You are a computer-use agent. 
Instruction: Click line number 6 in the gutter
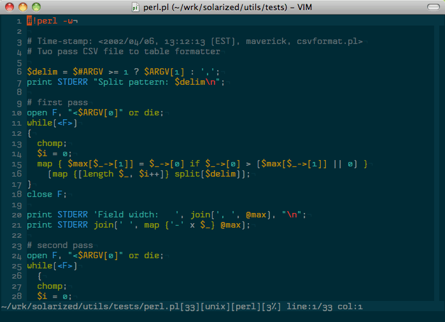tap(20, 72)
